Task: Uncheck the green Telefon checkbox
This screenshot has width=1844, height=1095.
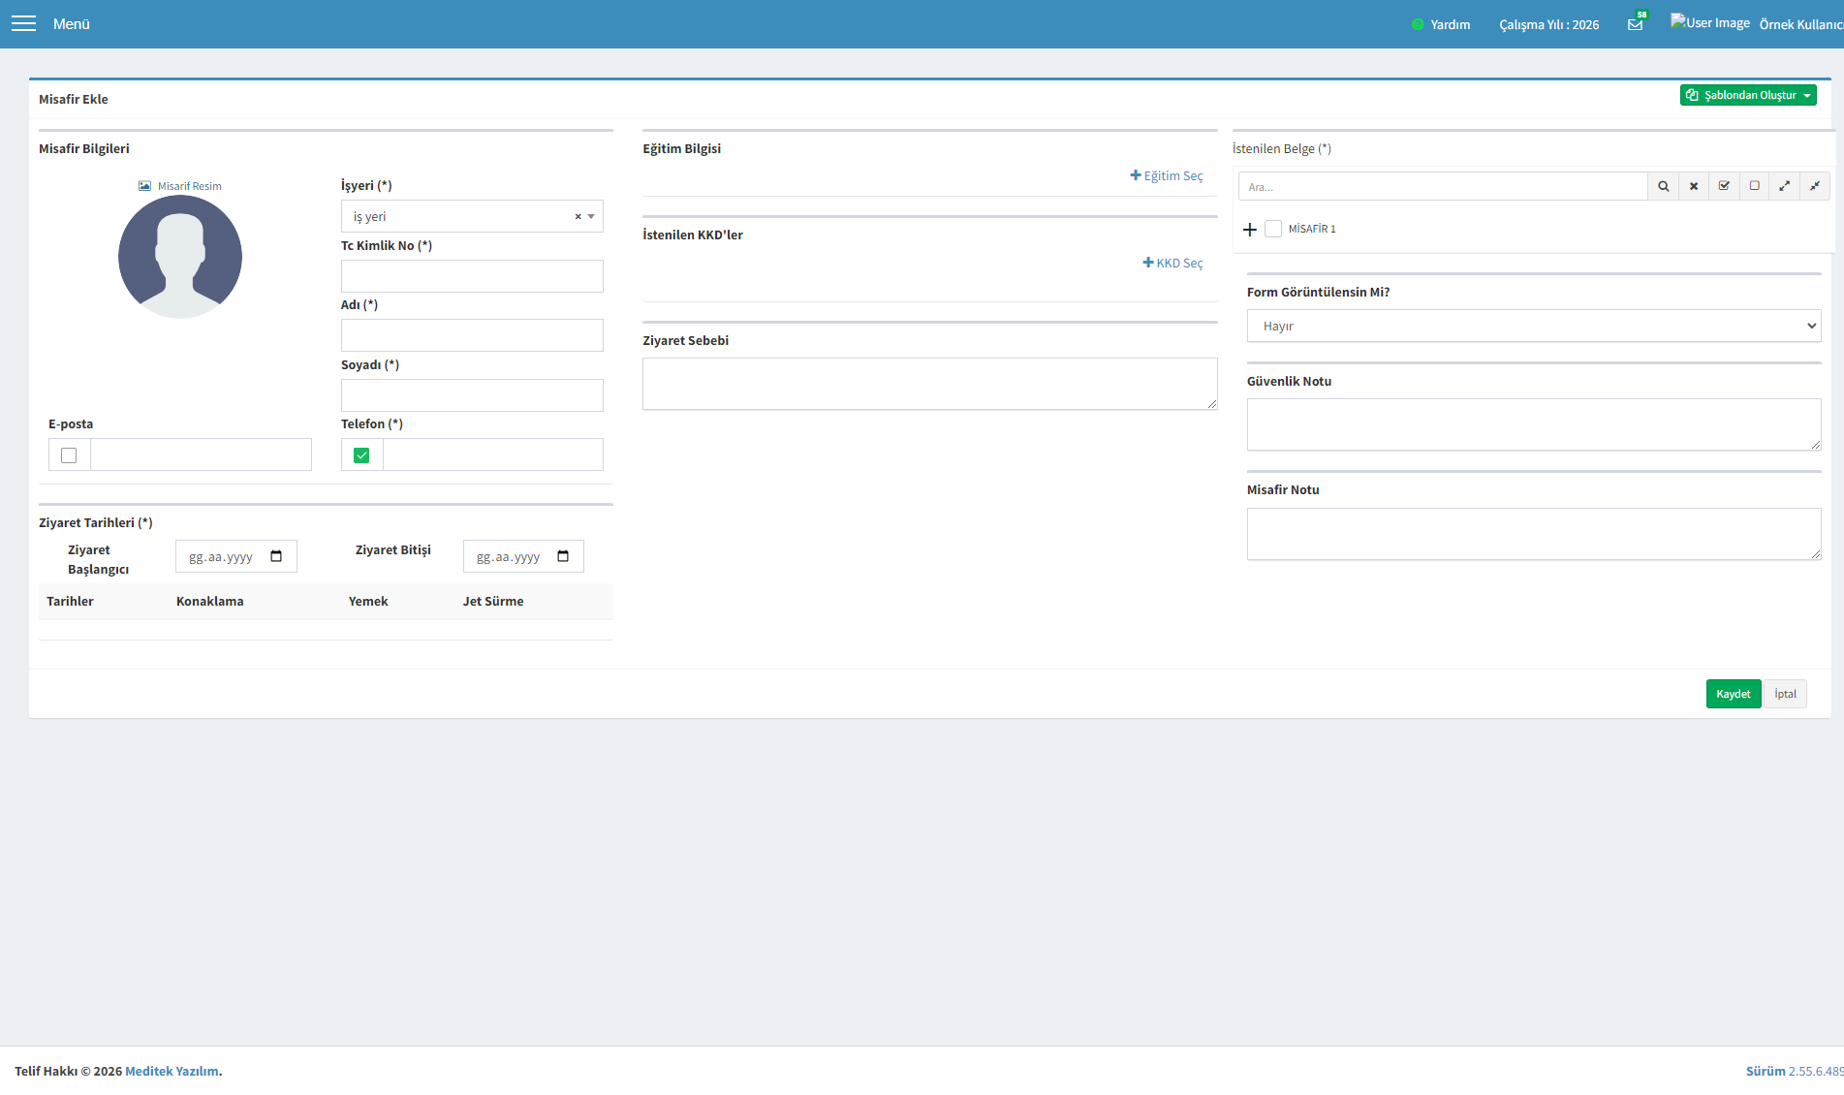Action: point(361,455)
